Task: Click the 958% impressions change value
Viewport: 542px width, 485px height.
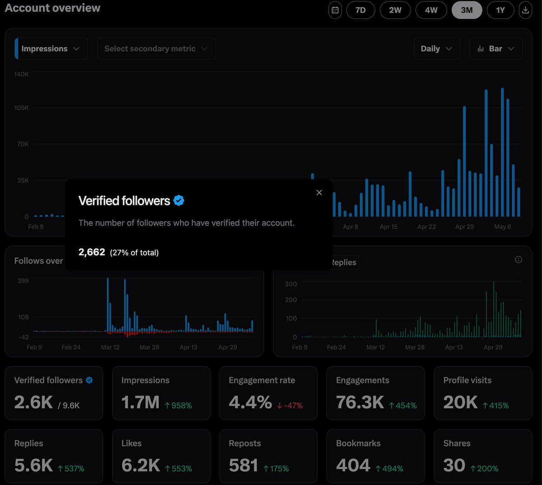Action: tap(178, 405)
